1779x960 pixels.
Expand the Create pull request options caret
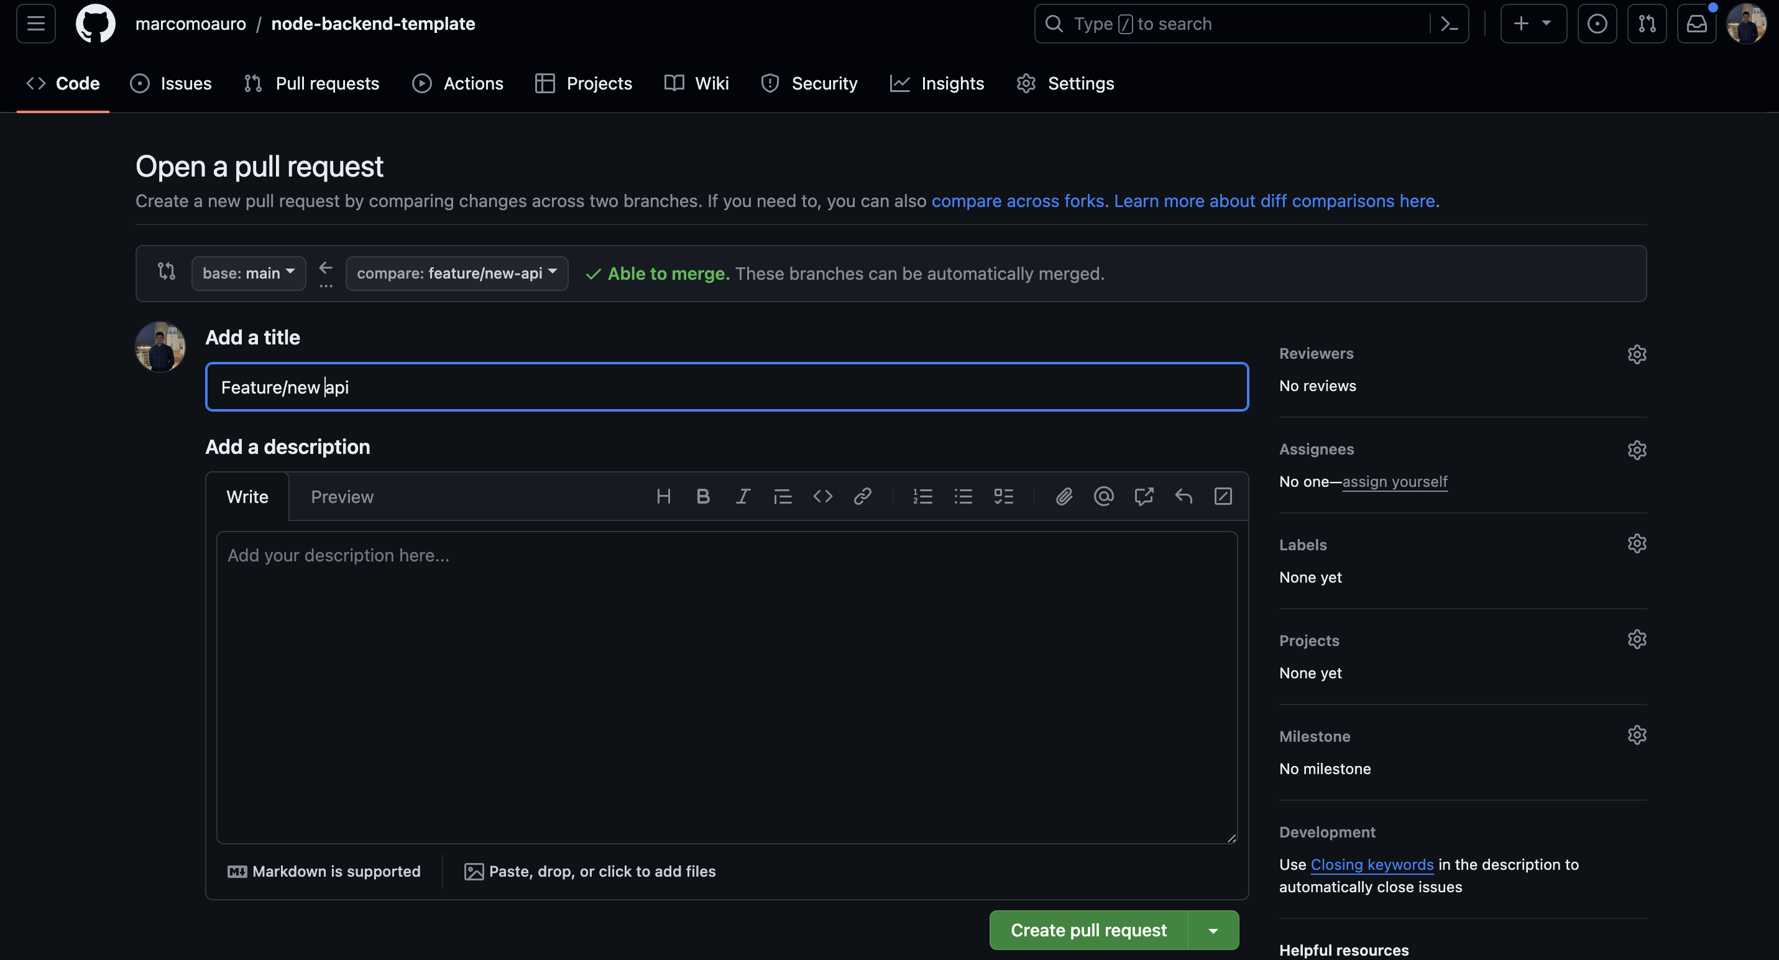(1213, 930)
